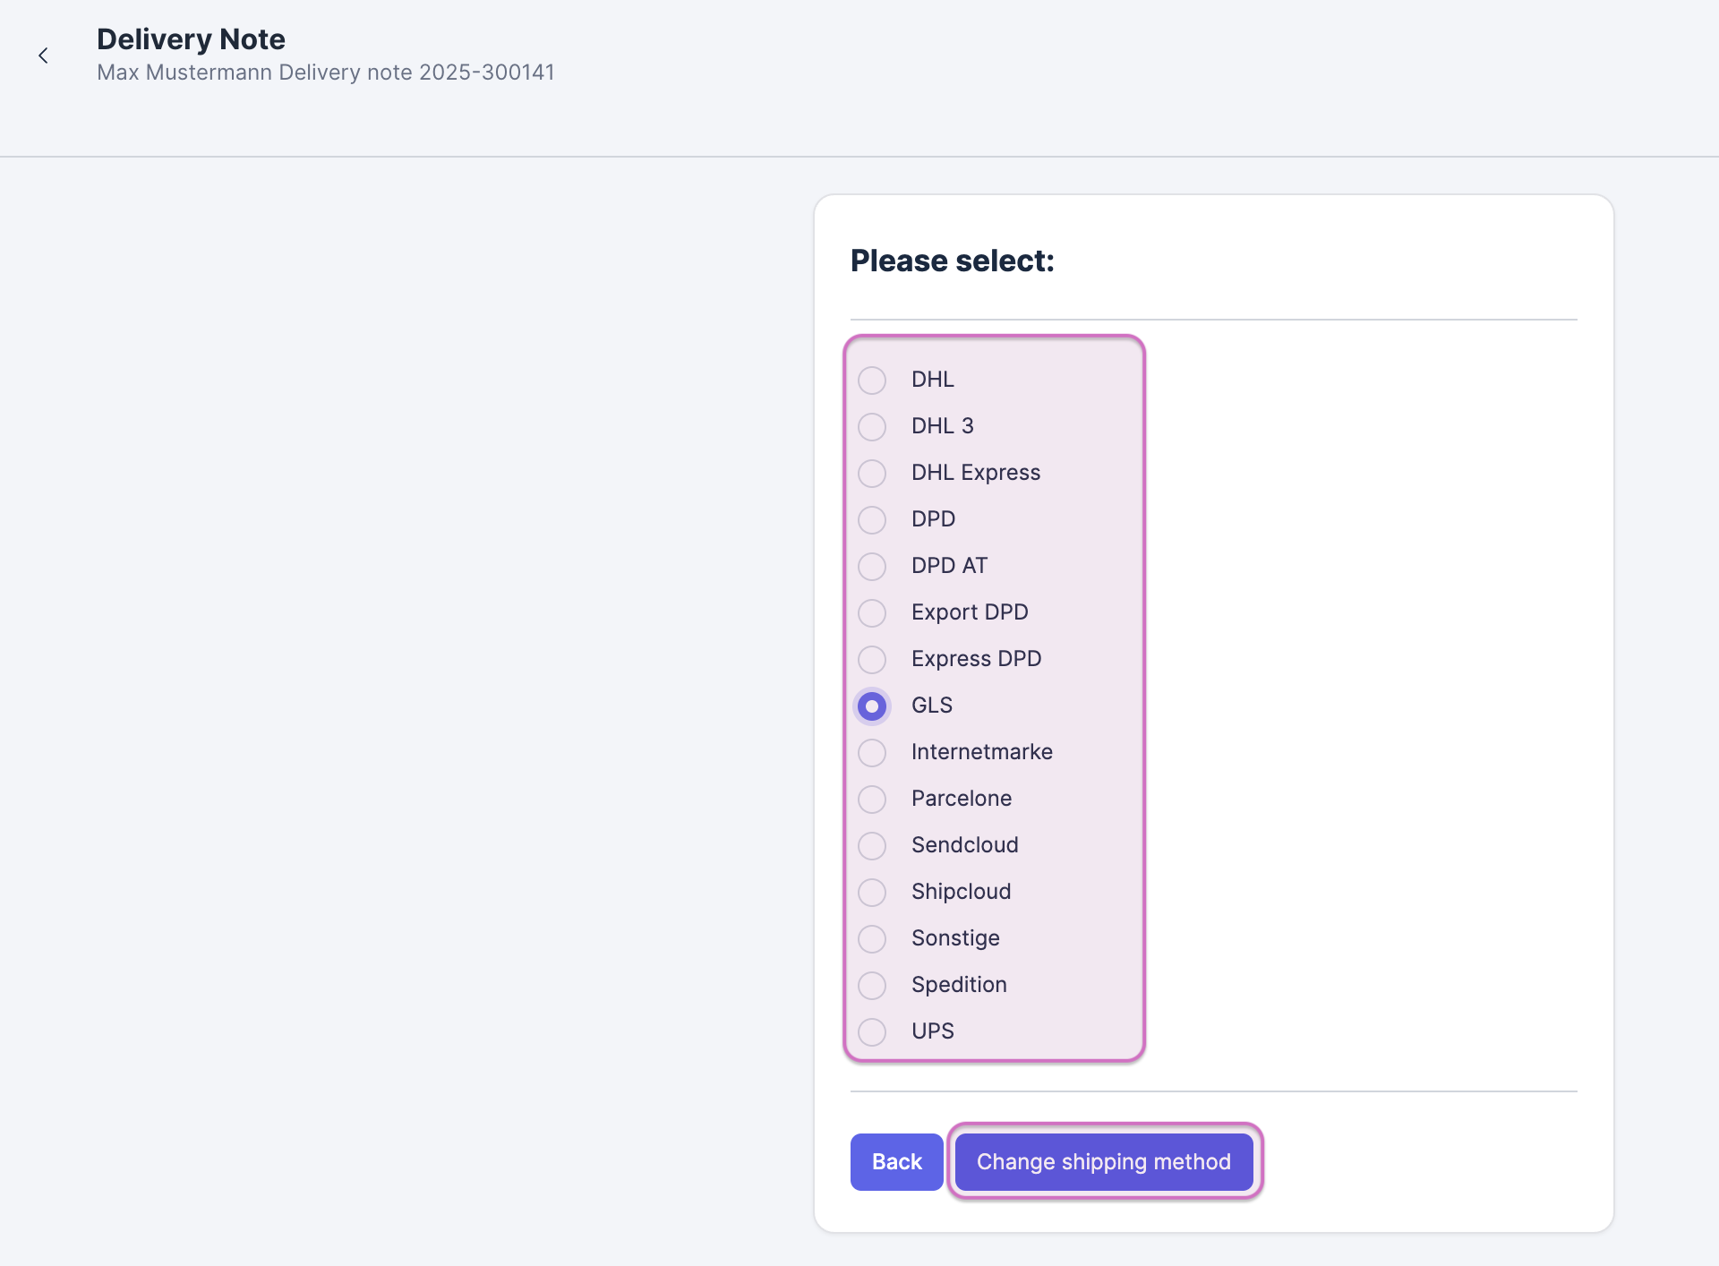Click Change shipping method button
This screenshot has width=1719, height=1266.
point(1103,1161)
